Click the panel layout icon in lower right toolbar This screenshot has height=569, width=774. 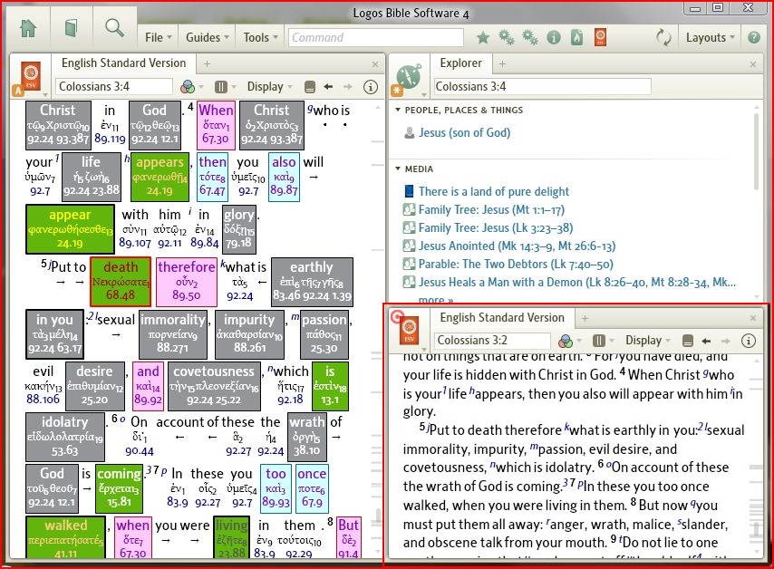[x=688, y=341]
